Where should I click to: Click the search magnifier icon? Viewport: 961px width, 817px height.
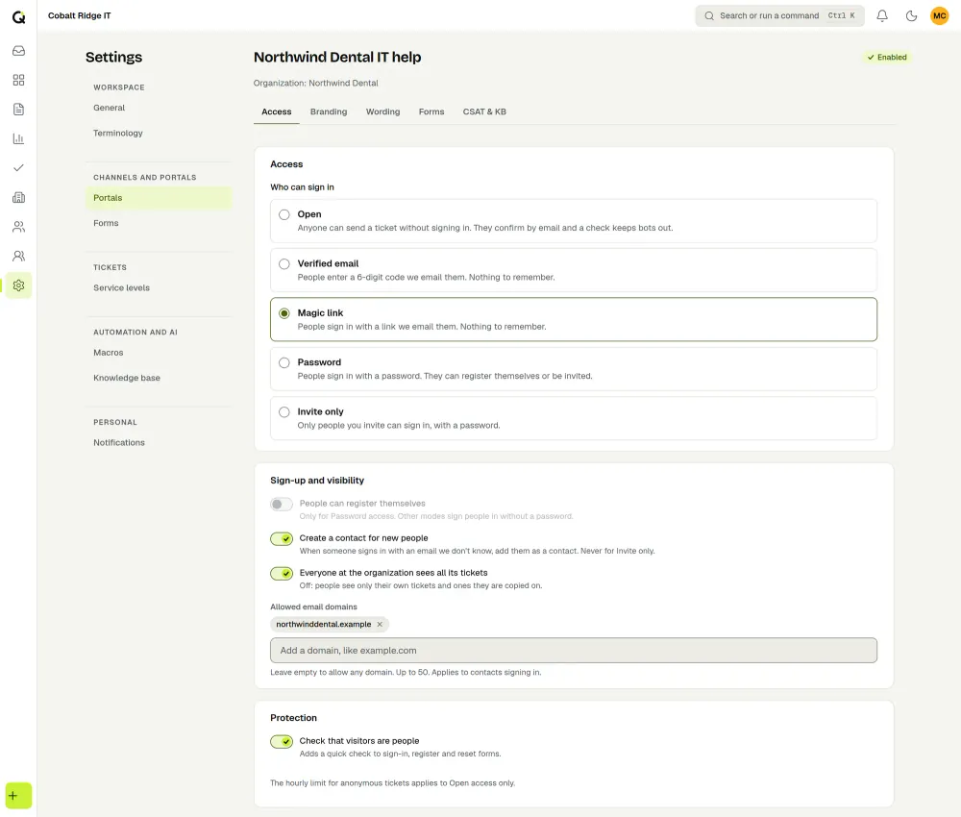tap(709, 16)
